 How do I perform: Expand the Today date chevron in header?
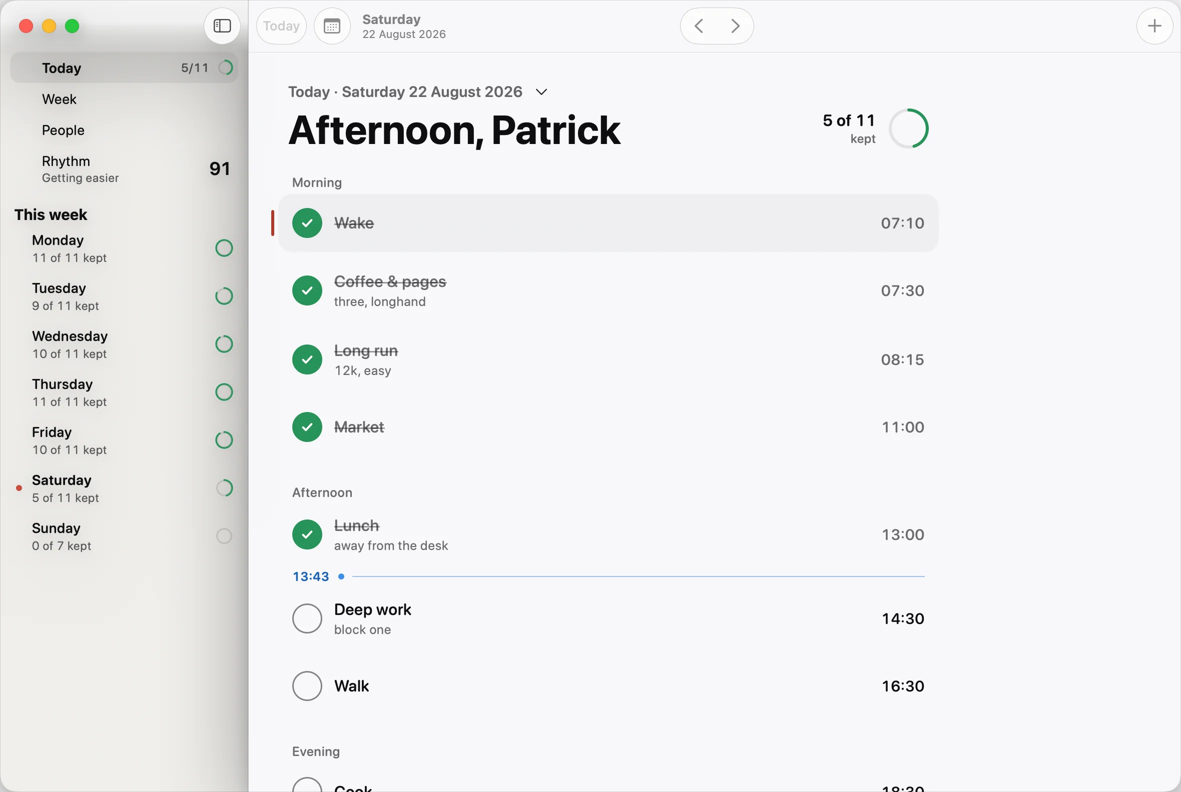(x=541, y=92)
